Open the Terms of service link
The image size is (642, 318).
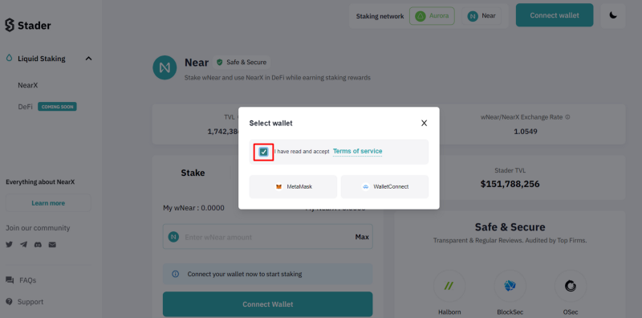[357, 151]
